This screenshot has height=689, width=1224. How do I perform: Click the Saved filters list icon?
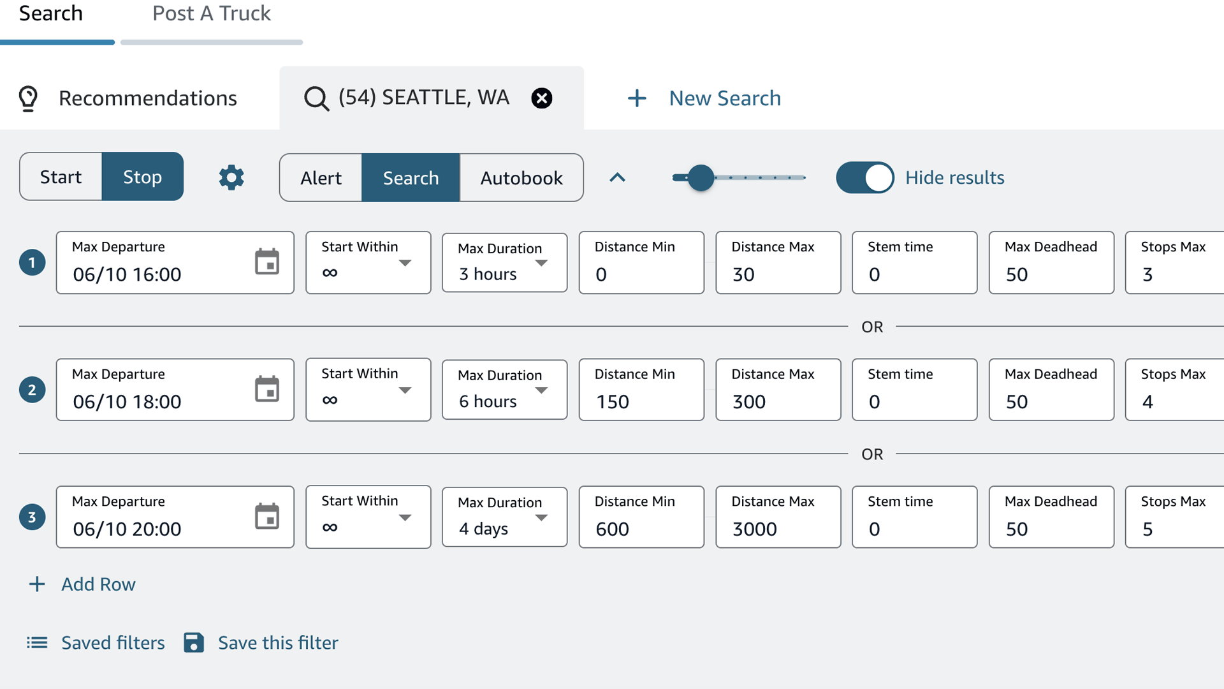point(37,642)
